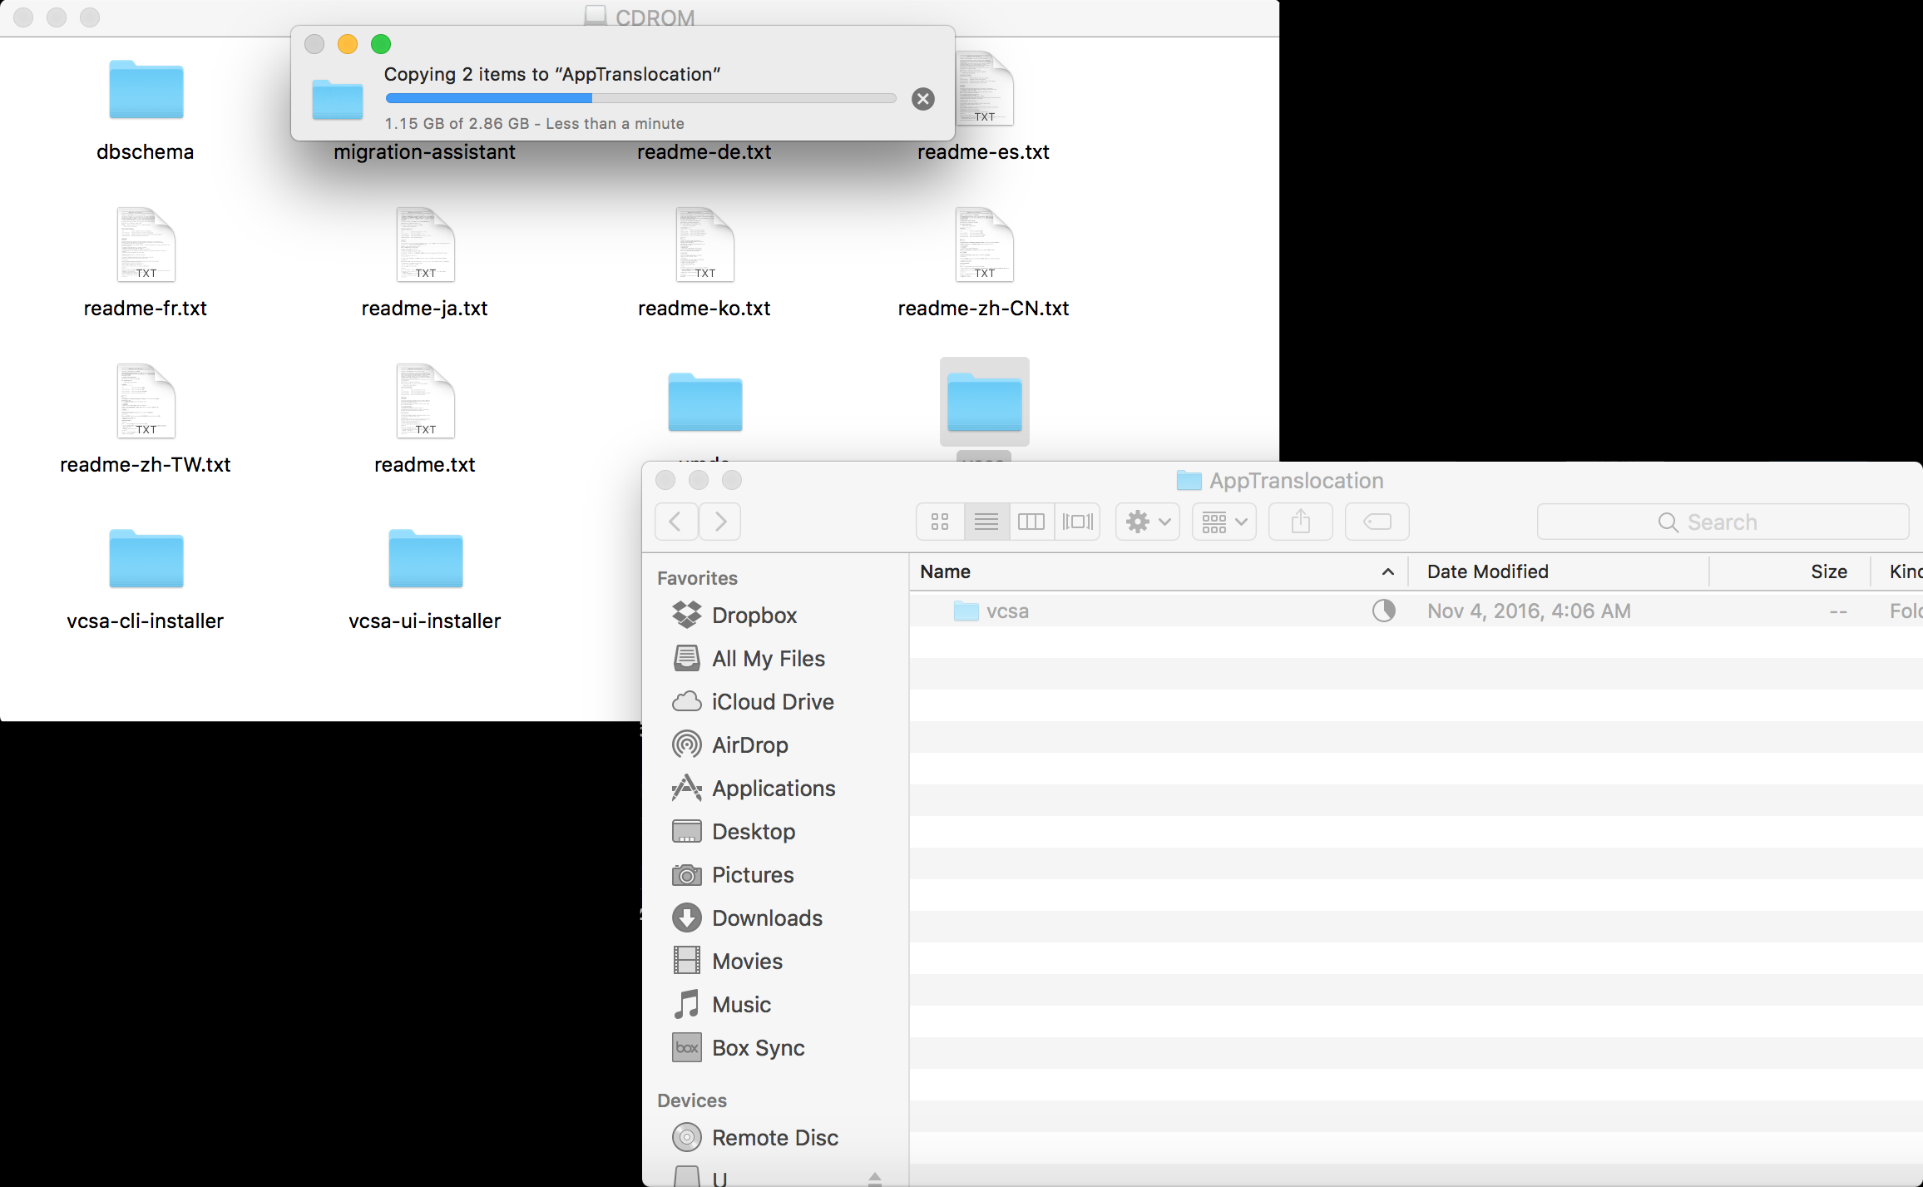Switch to Cover Flow view mode

point(1077,522)
